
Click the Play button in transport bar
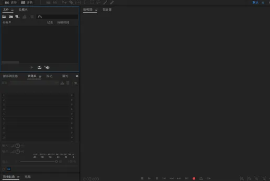[x=149, y=179]
